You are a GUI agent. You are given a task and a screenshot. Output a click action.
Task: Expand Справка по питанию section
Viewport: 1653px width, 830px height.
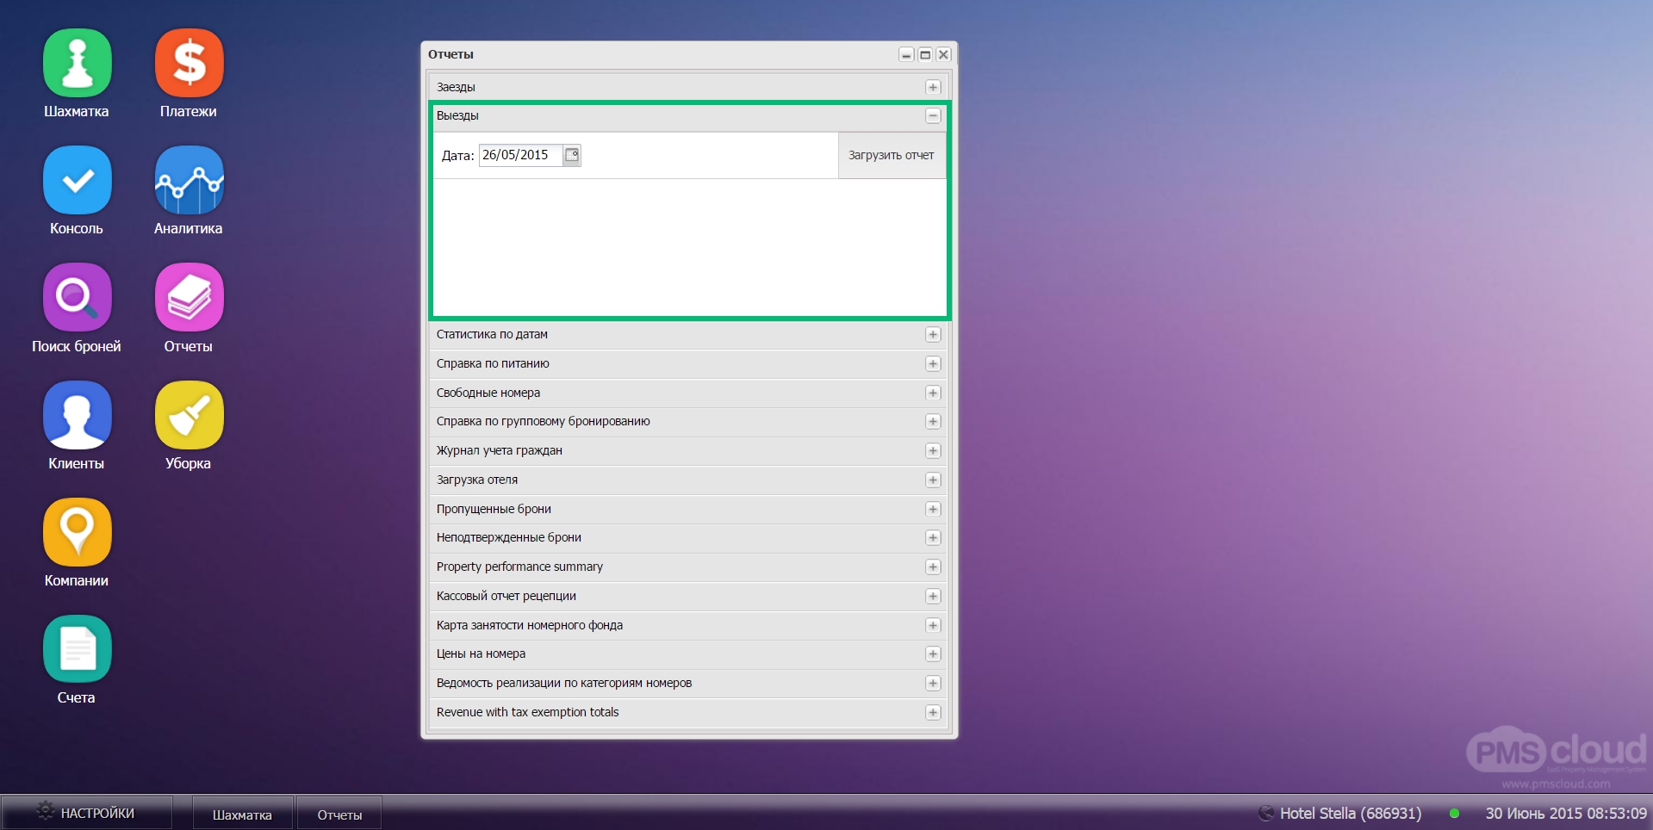pos(933,363)
